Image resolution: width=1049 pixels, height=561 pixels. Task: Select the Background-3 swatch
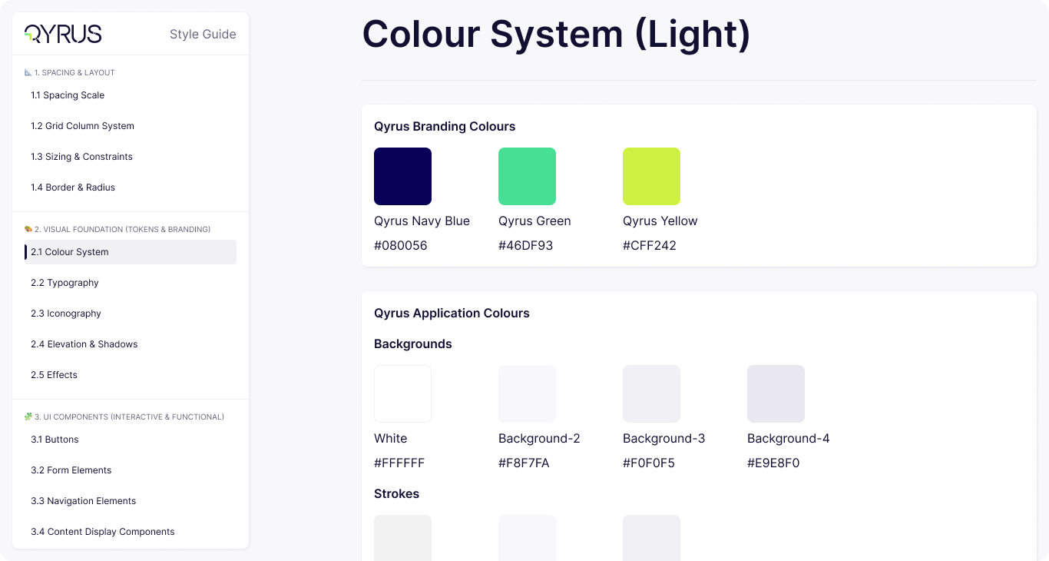click(651, 393)
